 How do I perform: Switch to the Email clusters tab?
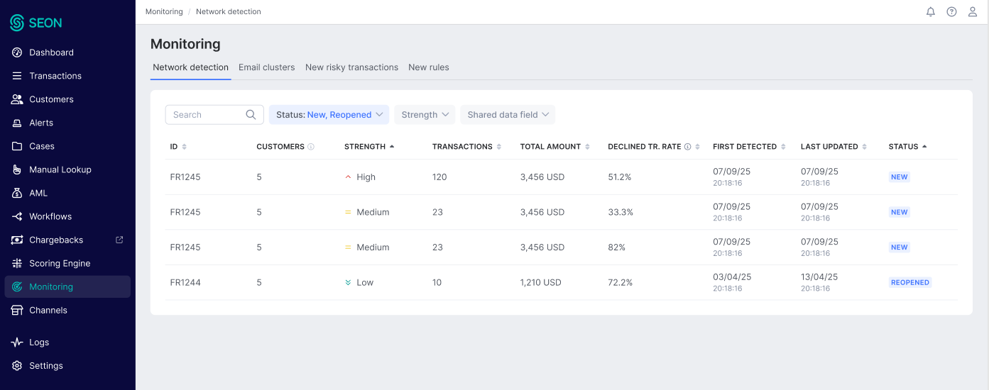(266, 67)
